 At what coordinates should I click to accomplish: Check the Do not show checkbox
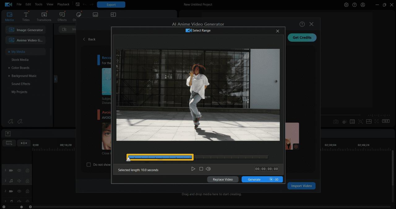pyautogui.click(x=89, y=165)
